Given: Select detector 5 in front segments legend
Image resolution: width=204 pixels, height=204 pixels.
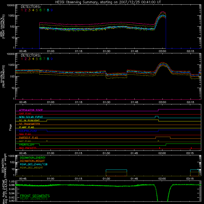Looking at the screenshot, I should tap(37, 10).
